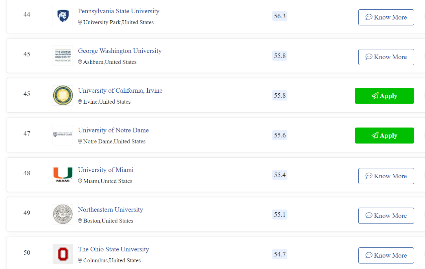Click the George Washington University logo
This screenshot has width=425, height=269.
(x=63, y=56)
